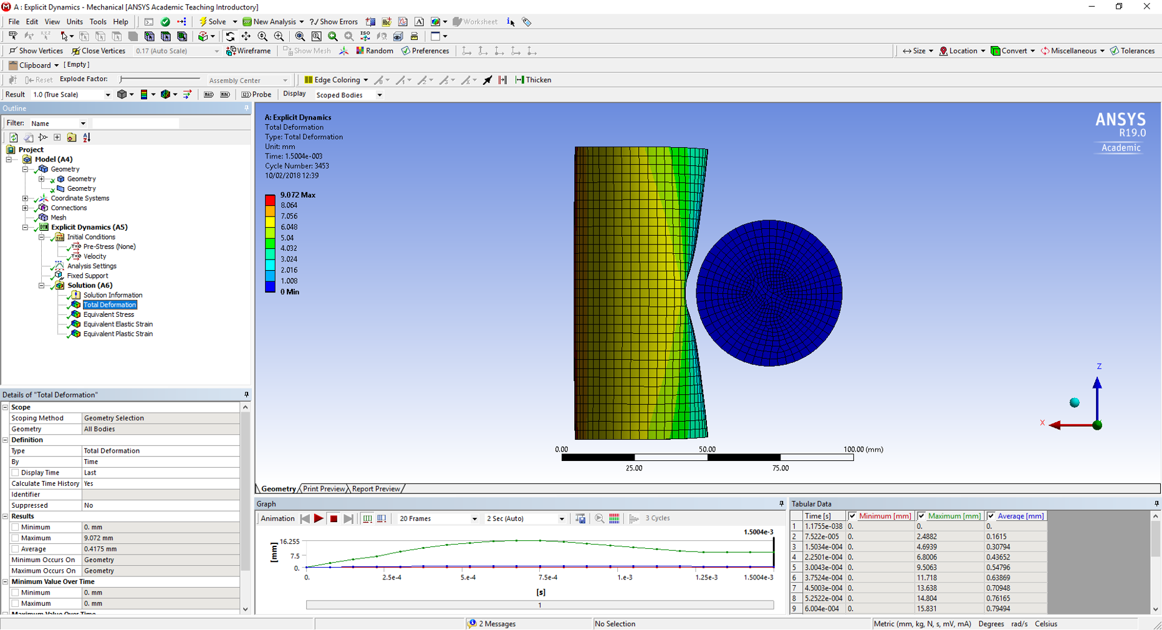Collapse the Scope section in Details
The image size is (1162, 630).
(6, 407)
